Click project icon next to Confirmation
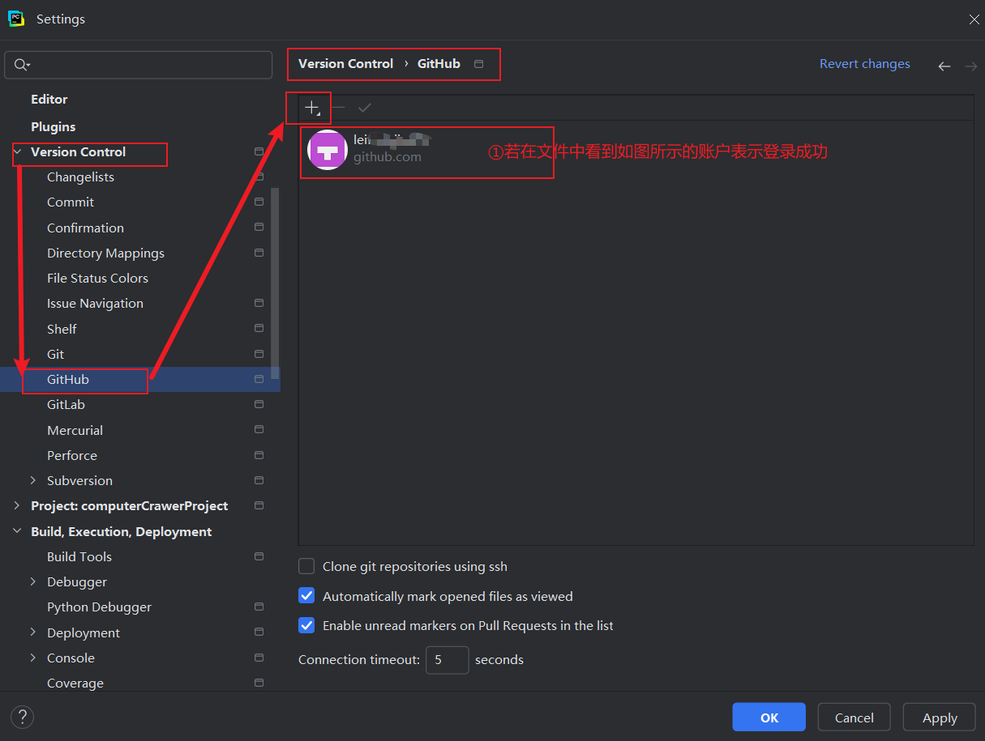This screenshot has height=741, width=985. coord(259,228)
